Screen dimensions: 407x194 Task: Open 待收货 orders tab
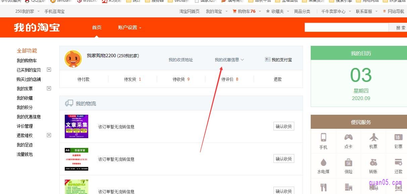181,79
